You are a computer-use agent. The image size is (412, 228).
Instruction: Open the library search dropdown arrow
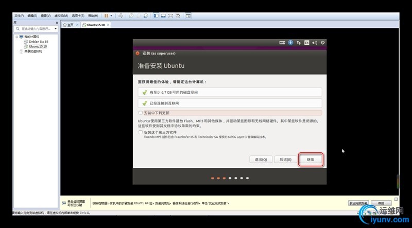click(x=56, y=29)
